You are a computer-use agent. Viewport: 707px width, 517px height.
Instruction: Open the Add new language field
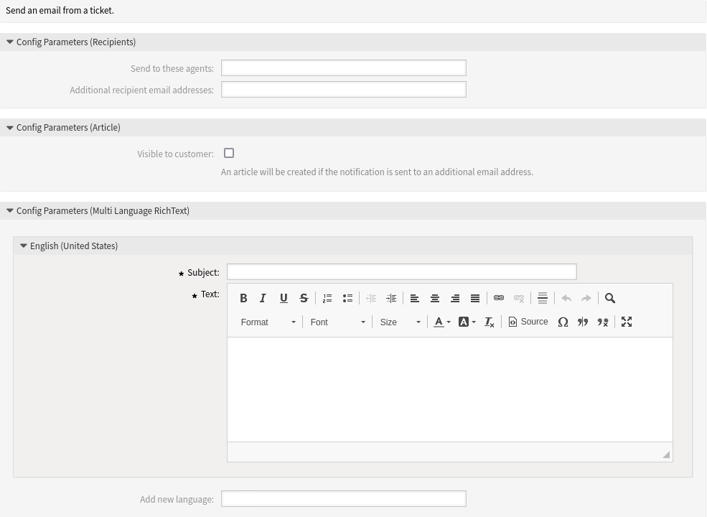point(344,499)
